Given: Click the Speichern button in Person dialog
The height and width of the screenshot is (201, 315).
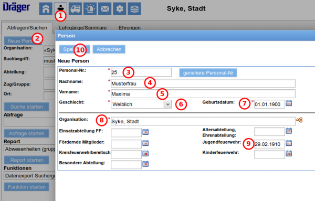Looking at the screenshot, I should 75,49.
